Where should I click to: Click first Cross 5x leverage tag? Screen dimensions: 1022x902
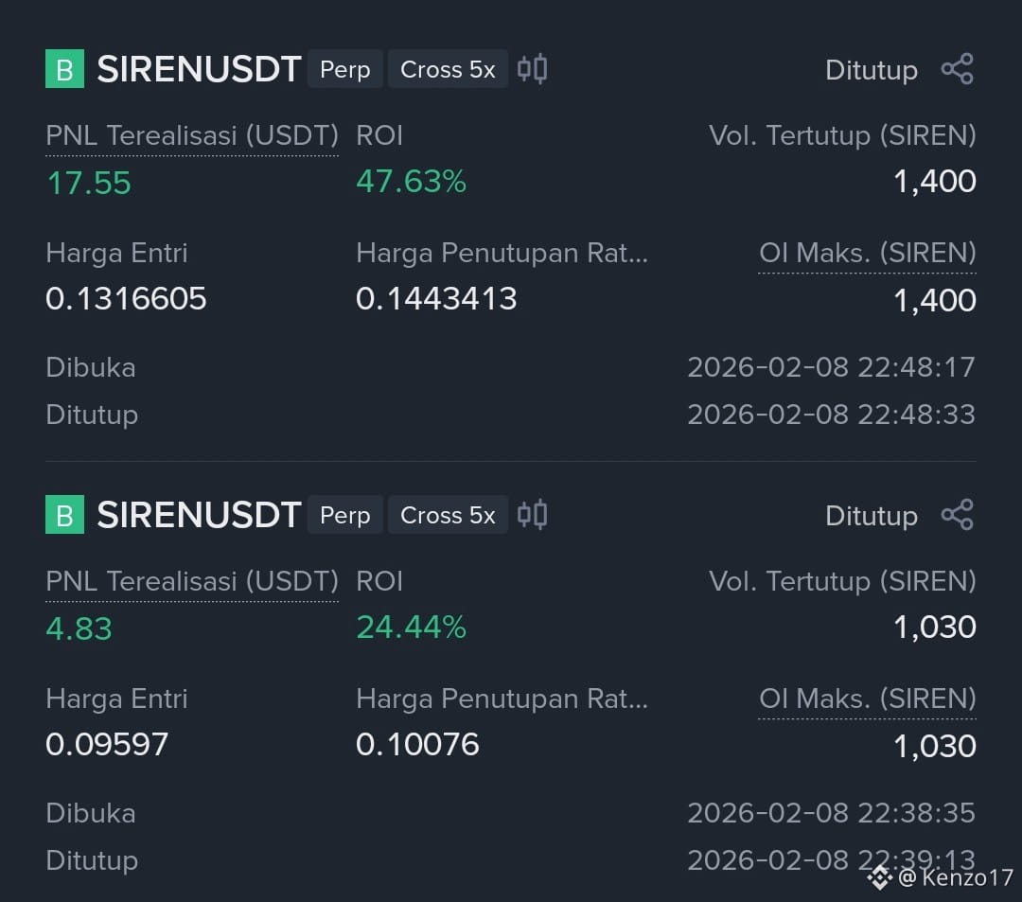[448, 69]
